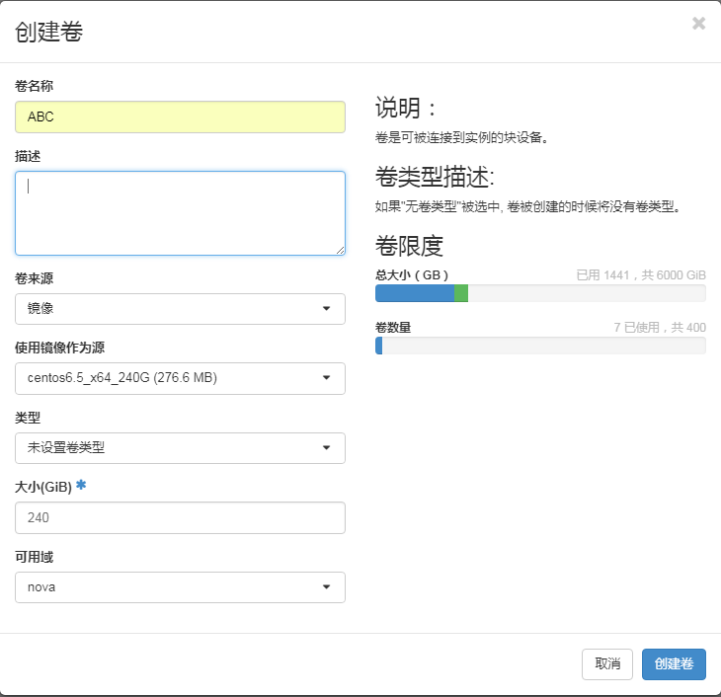
Task: Click the 大小(GiB) field with 240
Action: point(180,517)
